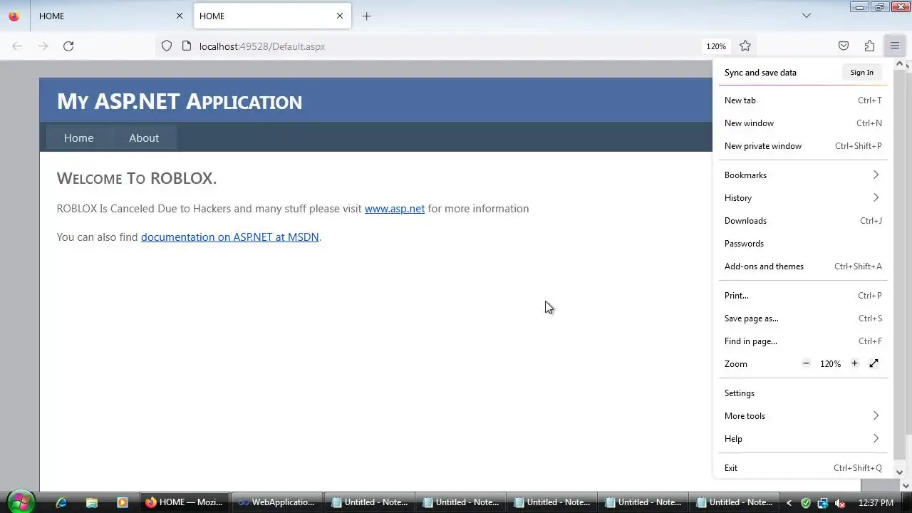
Task: Enter full screen using the arrows icon
Action: coord(874,363)
